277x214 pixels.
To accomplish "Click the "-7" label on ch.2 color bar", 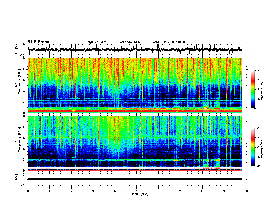I will point(258,166).
